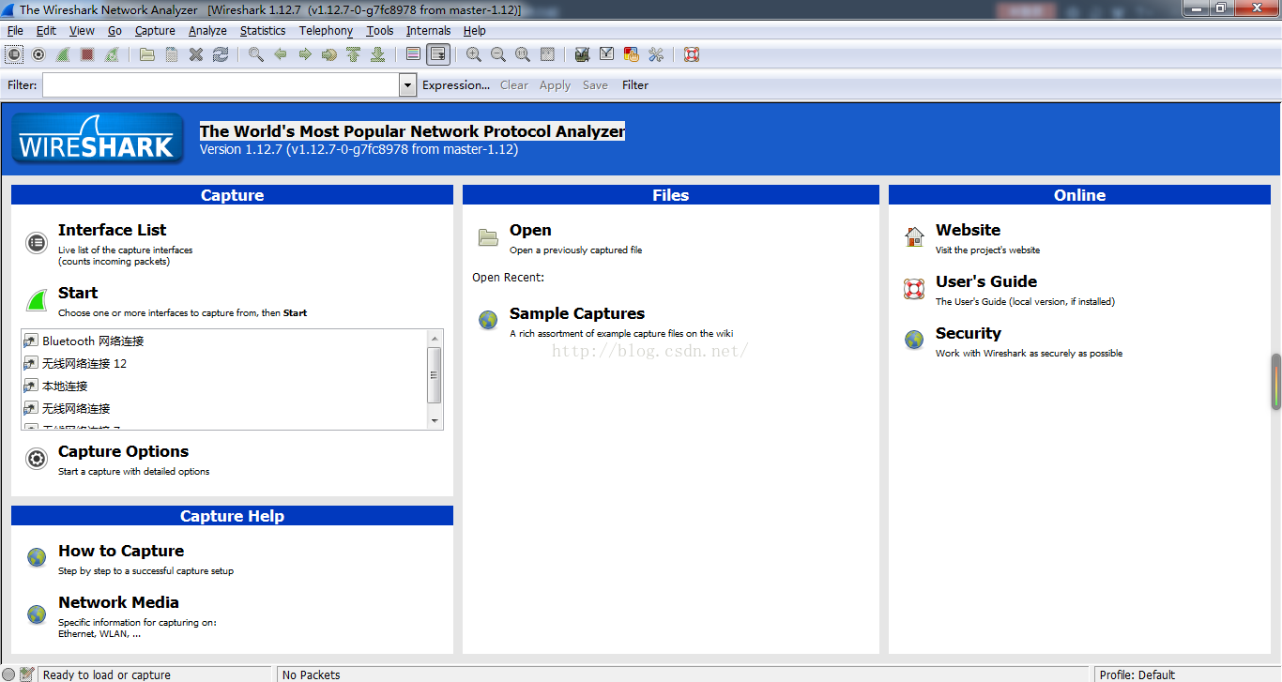Viewport: 1282px width, 682px height.
Task: Stop the running capture via the red square
Action: pyautogui.click(x=87, y=54)
